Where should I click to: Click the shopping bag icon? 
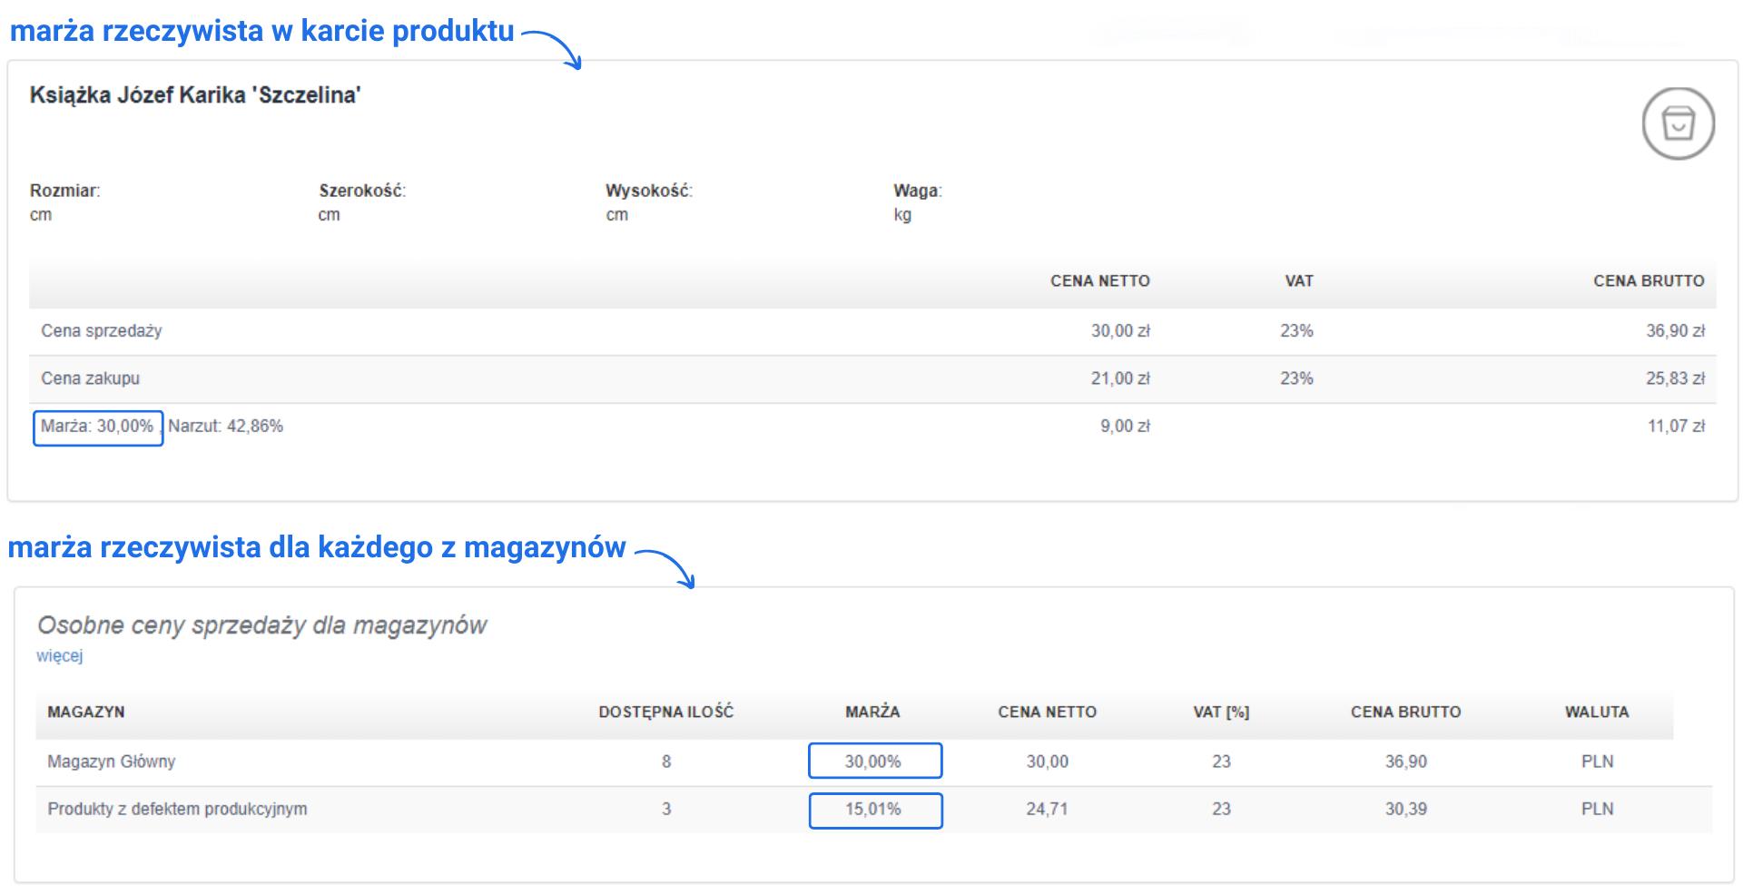(1678, 123)
